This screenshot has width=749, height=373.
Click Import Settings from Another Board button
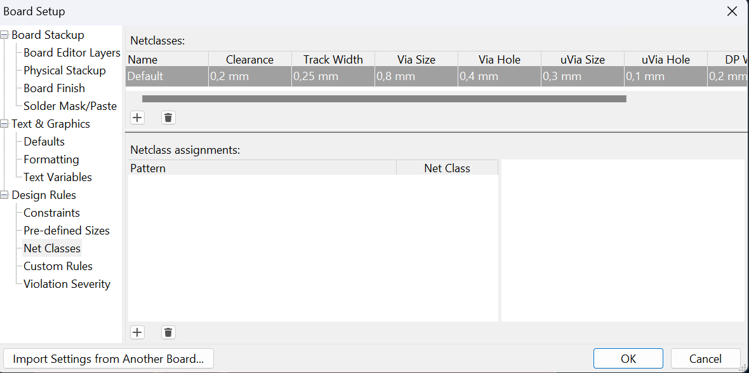click(109, 358)
